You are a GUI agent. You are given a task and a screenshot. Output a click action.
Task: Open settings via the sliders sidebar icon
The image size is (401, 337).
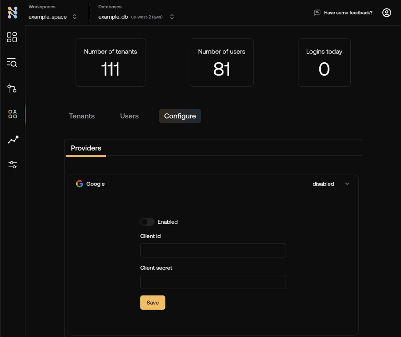click(12, 165)
